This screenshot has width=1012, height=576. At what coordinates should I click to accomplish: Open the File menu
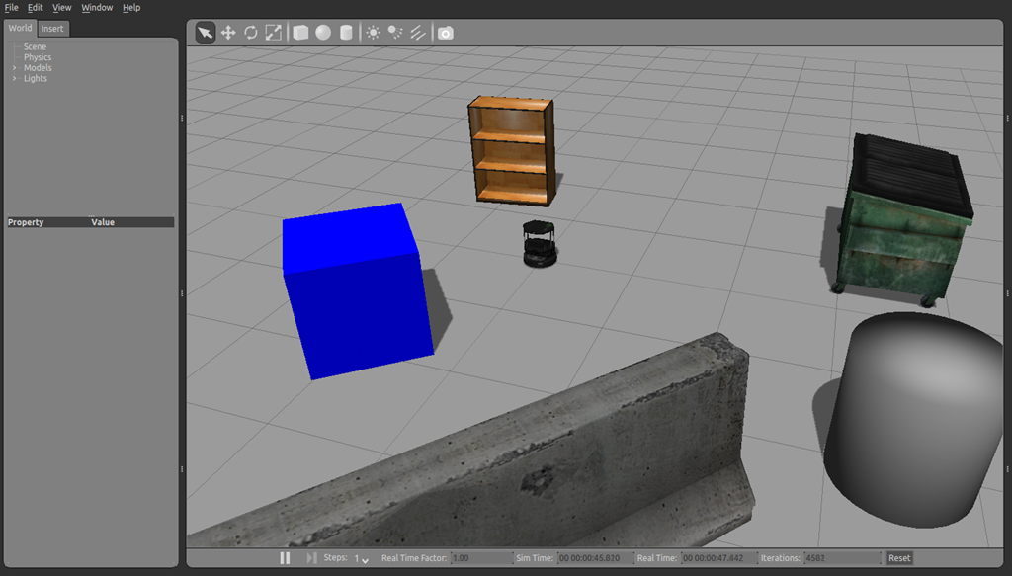[12, 8]
